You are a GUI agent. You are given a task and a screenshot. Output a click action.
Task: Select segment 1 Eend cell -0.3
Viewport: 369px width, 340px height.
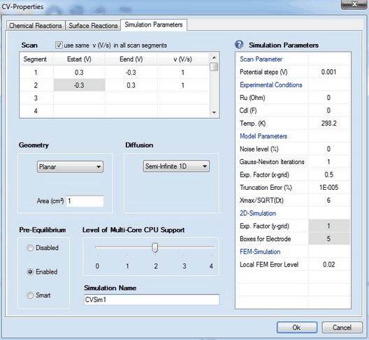tap(131, 73)
